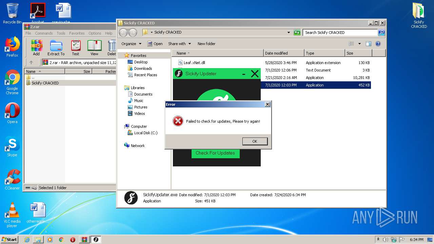Sort by Date modified column
Image resolution: width=434 pixels, height=244 pixels.
click(284, 53)
